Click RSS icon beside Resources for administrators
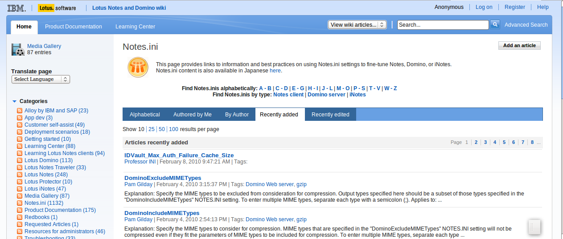 point(20,231)
